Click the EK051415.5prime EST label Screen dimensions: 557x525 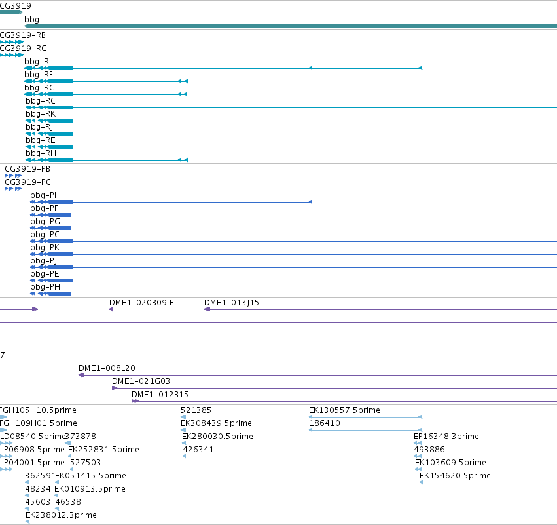coord(90,476)
